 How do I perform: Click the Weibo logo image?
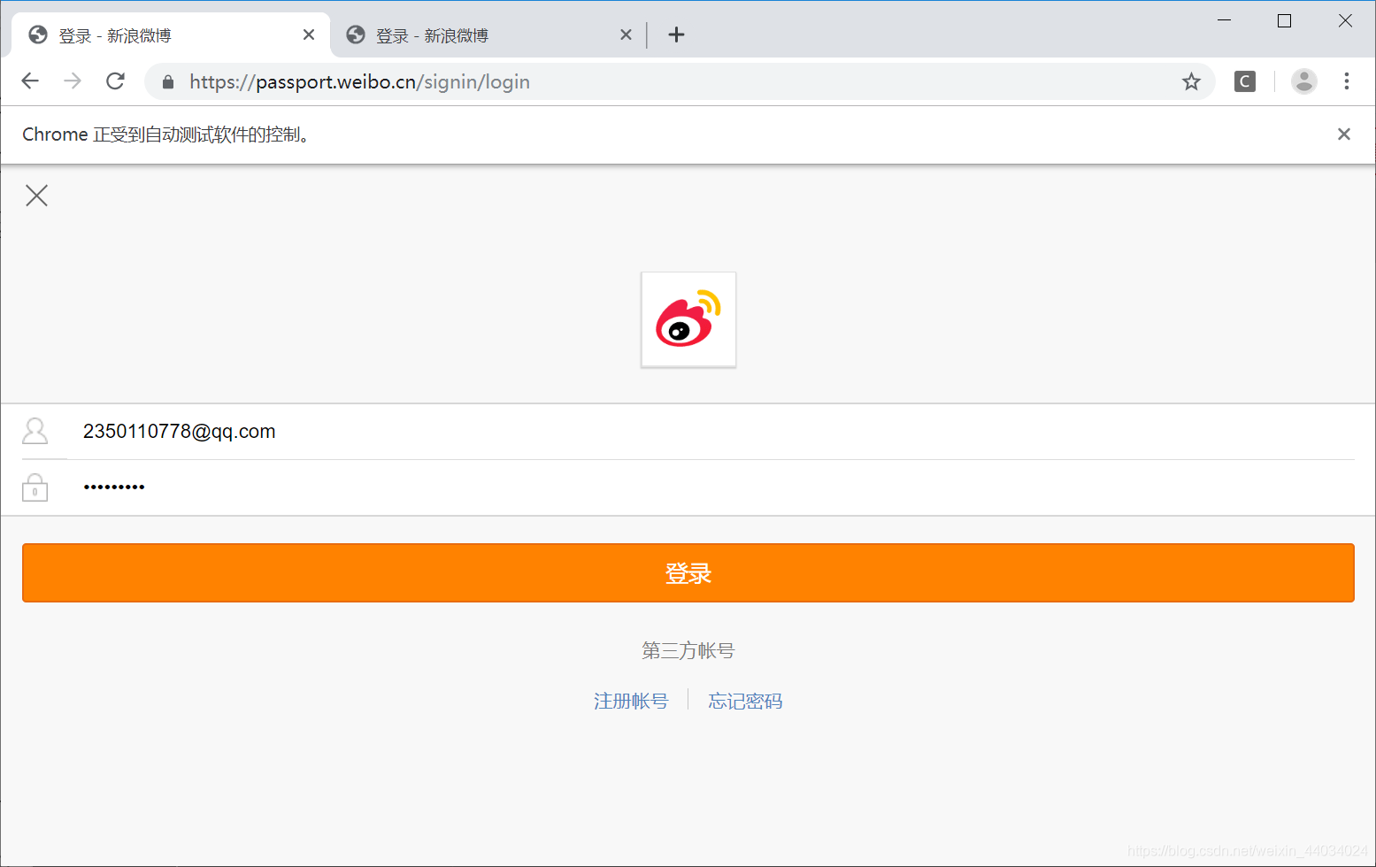tap(688, 319)
